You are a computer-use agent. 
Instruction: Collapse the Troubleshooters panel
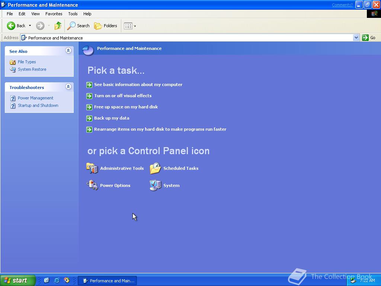click(68, 86)
